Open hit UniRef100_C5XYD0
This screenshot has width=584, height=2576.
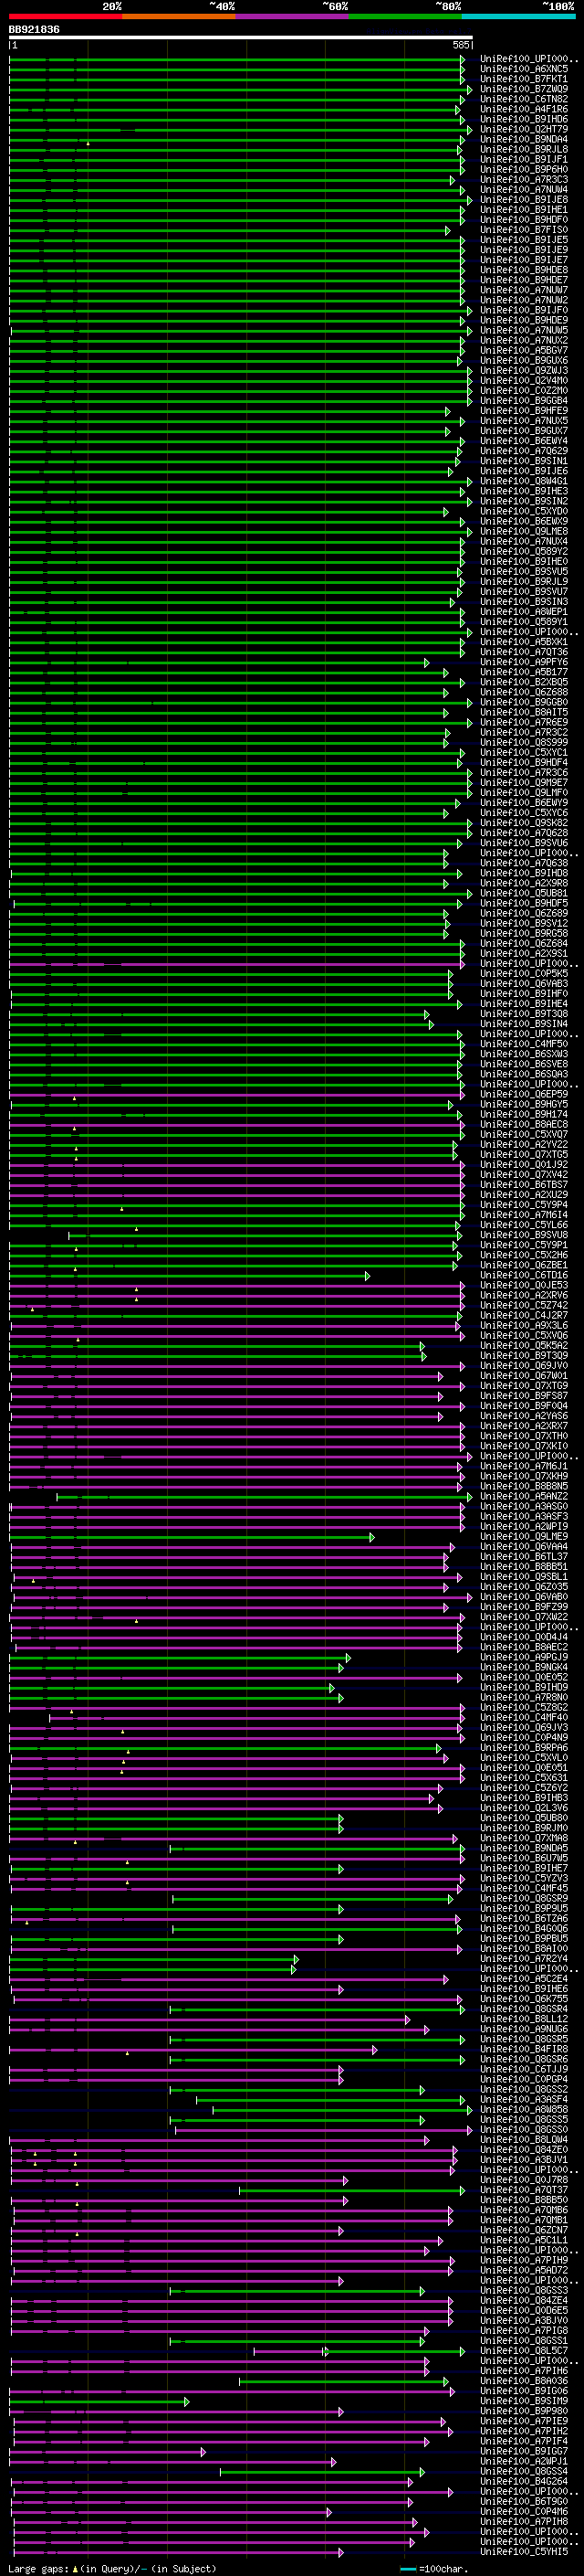tap(524, 511)
